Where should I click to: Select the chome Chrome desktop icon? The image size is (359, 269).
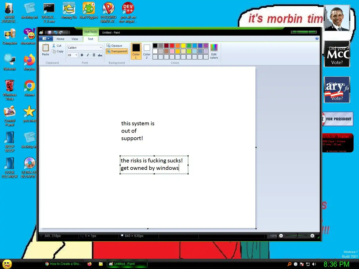pos(29,88)
